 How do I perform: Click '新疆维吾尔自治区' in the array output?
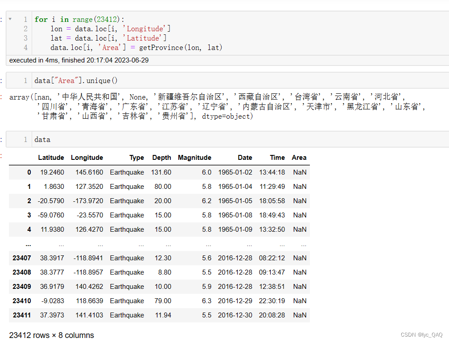(190, 97)
